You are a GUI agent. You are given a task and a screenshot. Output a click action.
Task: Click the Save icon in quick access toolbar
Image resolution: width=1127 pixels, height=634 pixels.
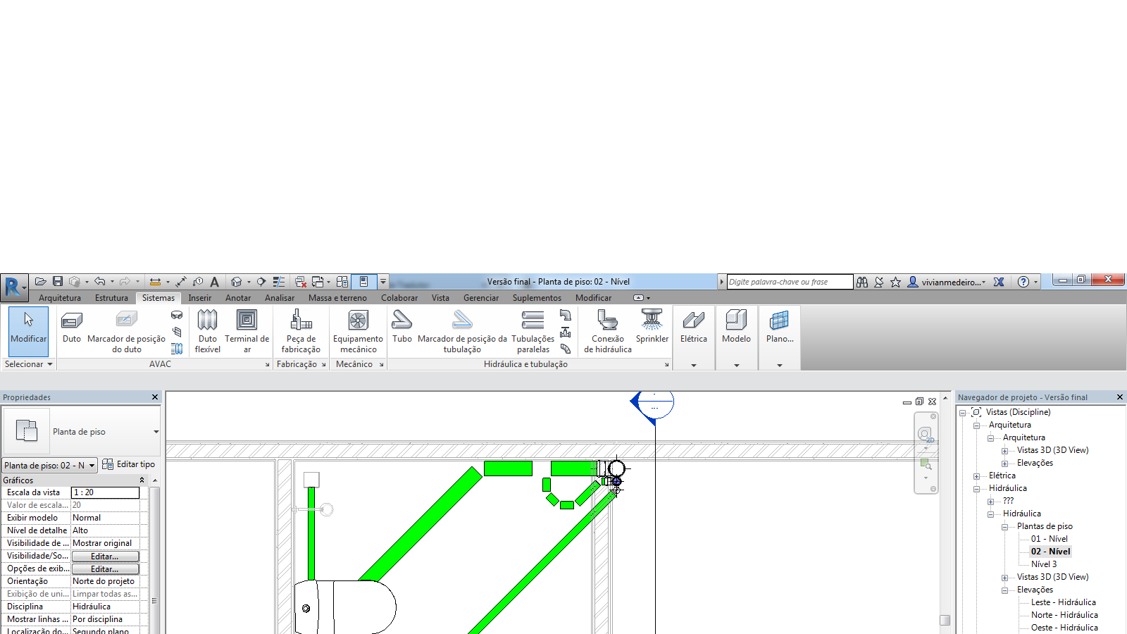pyautogui.click(x=58, y=282)
